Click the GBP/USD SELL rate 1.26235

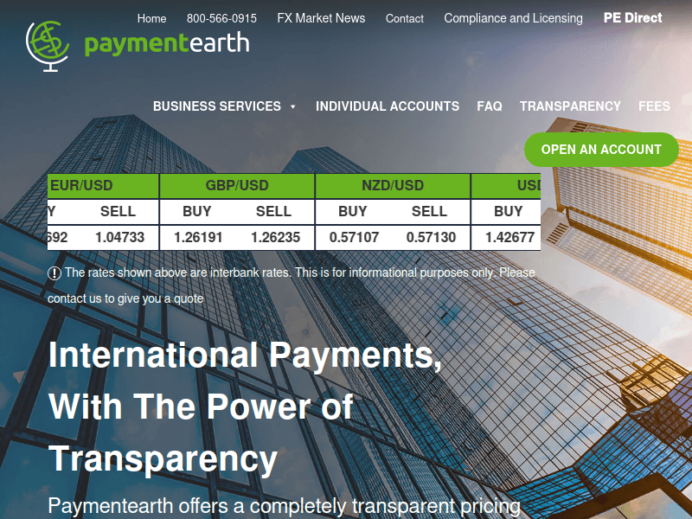coord(274,236)
